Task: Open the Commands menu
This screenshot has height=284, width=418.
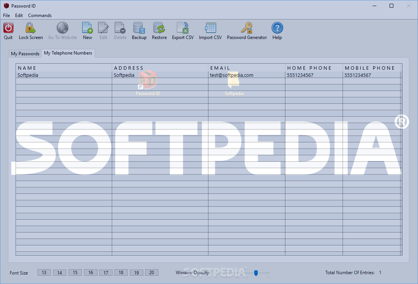Action: pyautogui.click(x=40, y=16)
